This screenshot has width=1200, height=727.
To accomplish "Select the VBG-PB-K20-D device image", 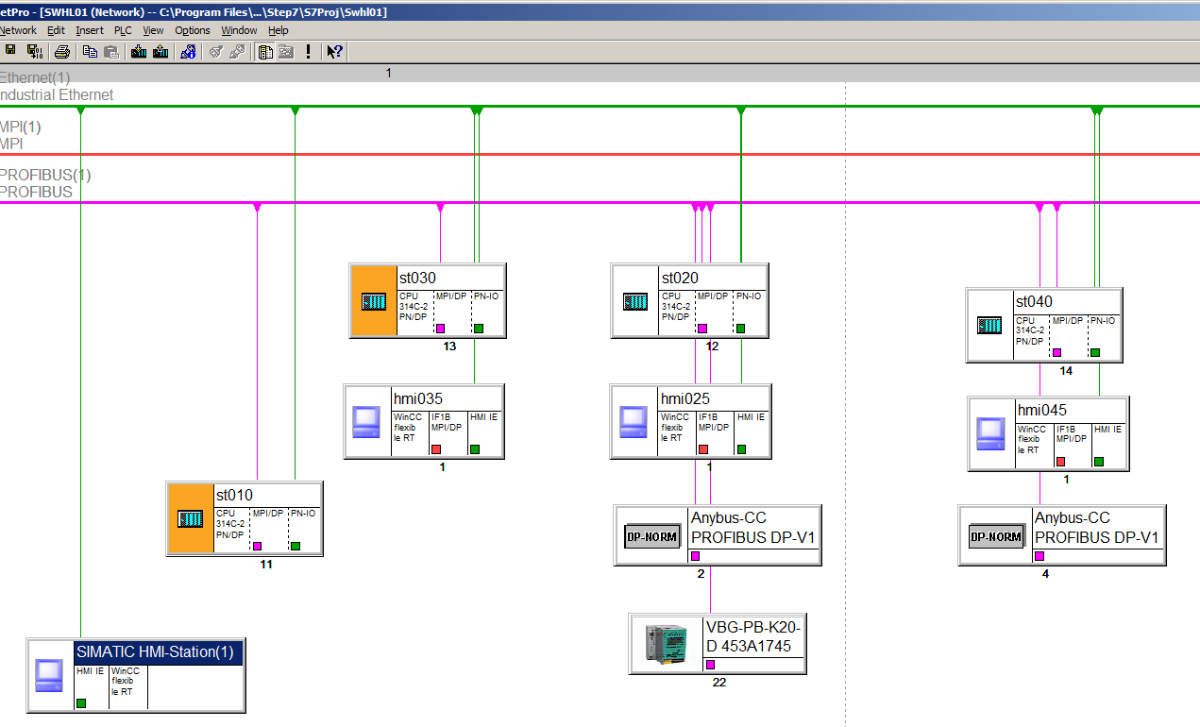I will 665,643.
